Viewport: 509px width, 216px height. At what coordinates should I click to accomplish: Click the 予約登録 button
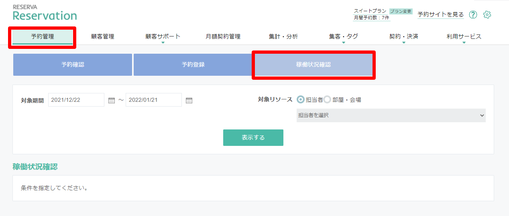click(x=193, y=65)
